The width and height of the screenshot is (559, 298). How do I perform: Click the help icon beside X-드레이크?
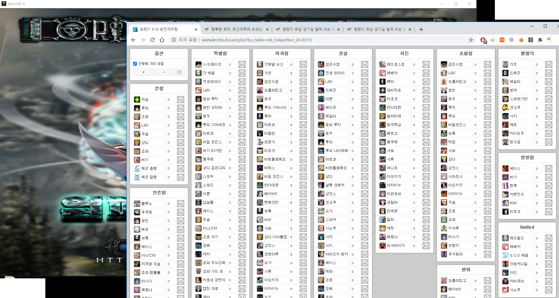pyautogui.click(x=242, y=65)
